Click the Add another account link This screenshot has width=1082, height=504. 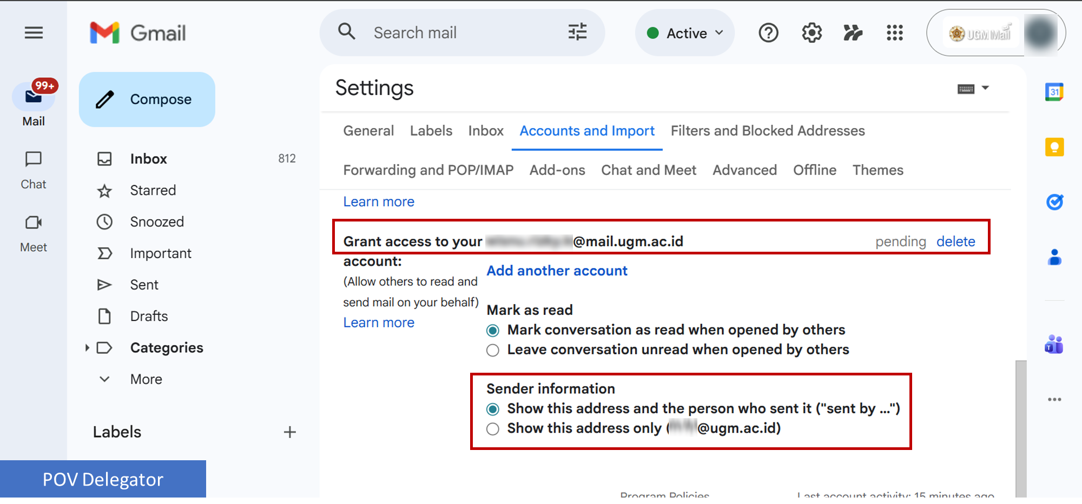point(557,271)
